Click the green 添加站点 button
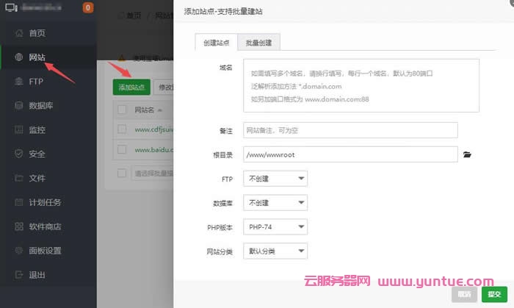514x308 pixels. 131,87
